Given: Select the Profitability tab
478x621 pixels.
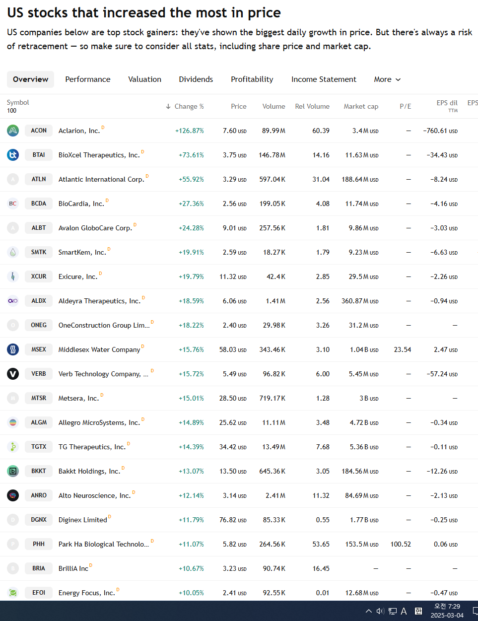Looking at the screenshot, I should point(252,79).
